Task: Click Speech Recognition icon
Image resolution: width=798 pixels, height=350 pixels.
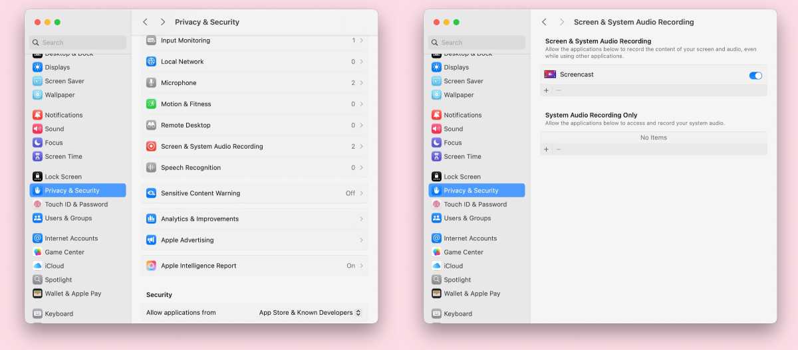Action: click(x=152, y=168)
